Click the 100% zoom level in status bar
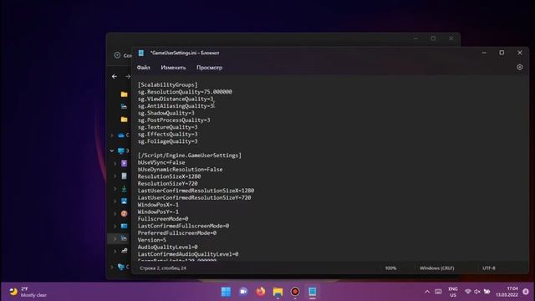This screenshot has height=301, width=535. coord(390,268)
